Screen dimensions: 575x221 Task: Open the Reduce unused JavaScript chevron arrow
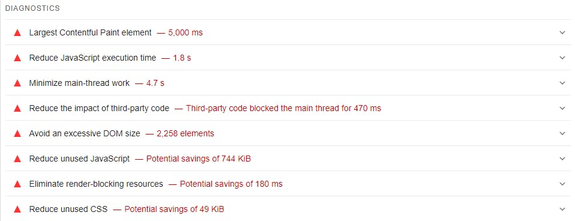tap(562, 159)
